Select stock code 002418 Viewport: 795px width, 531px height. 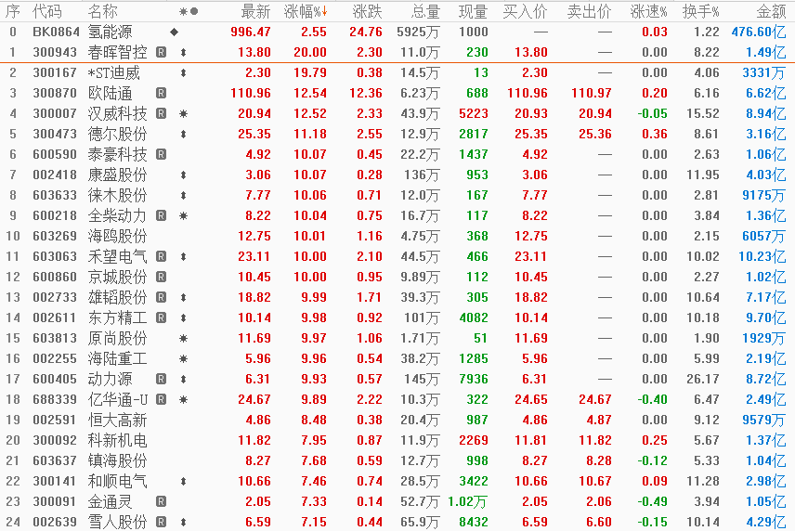pyautogui.click(x=55, y=175)
